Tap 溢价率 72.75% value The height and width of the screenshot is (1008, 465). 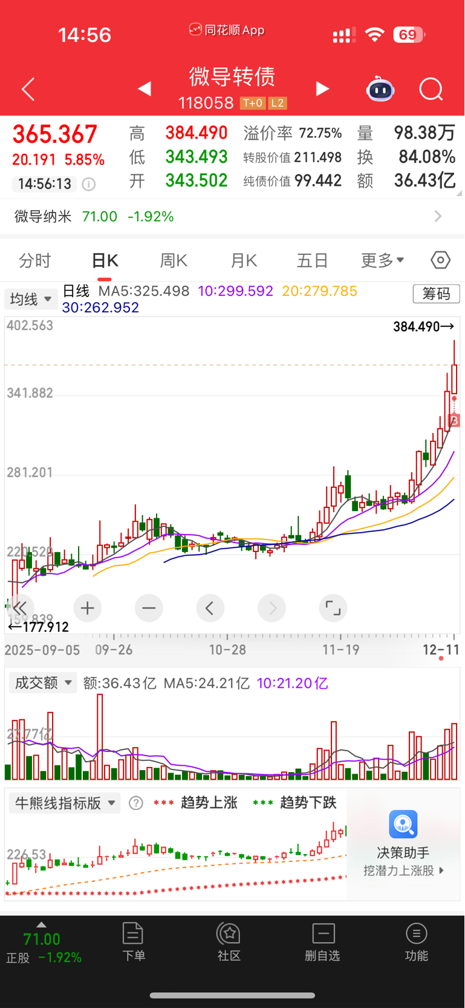coord(320,133)
